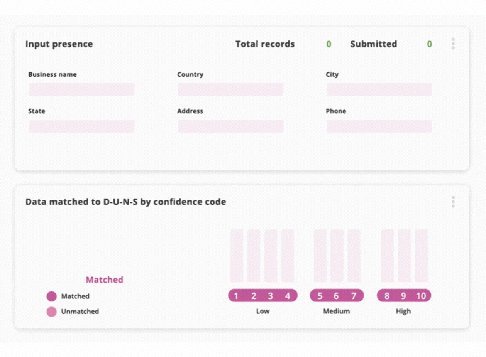Click the Medium confidence group label

point(336,311)
